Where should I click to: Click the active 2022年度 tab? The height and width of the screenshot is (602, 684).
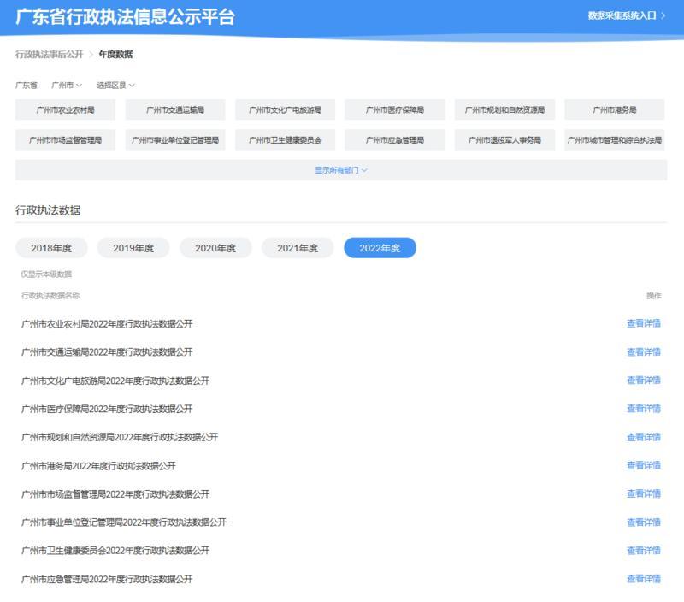[x=380, y=248]
